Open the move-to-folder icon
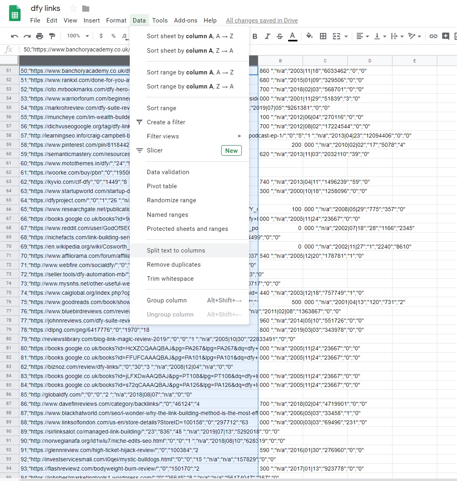Image resolution: width=457 pixels, height=481 pixels. click(86, 8)
